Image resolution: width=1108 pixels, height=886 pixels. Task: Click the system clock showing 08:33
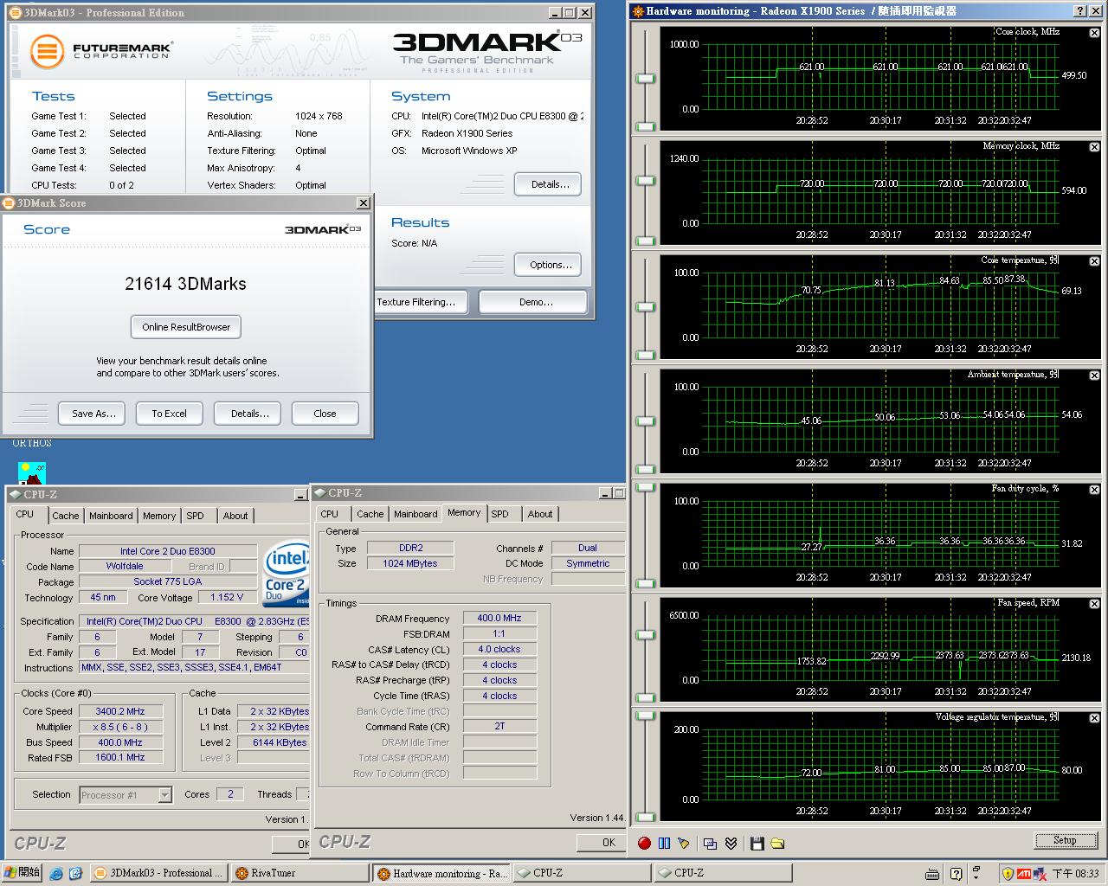1076,874
